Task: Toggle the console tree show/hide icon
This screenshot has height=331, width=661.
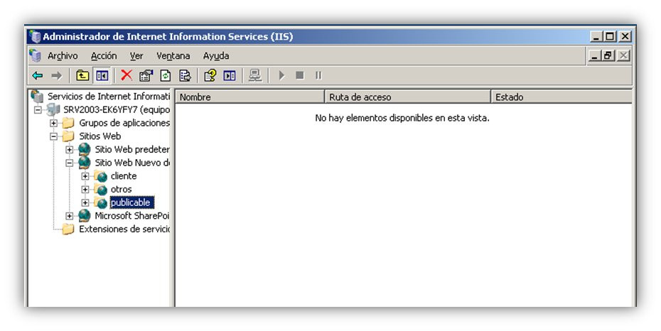Action: 102,76
